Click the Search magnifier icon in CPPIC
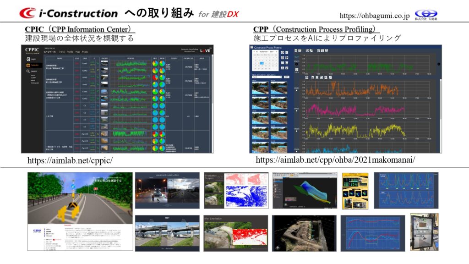 [28, 71]
